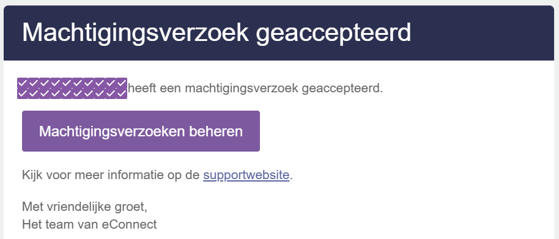Follow the supportwebsite link
This screenshot has width=559, height=239.
click(x=246, y=175)
